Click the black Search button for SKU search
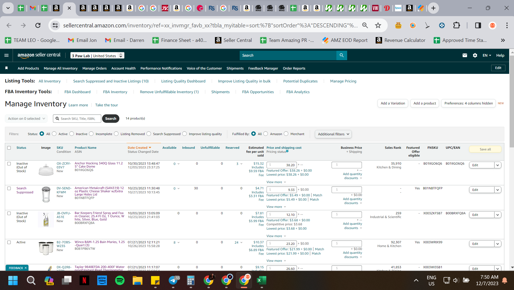Viewport: 514px width, 290px height. click(111, 118)
